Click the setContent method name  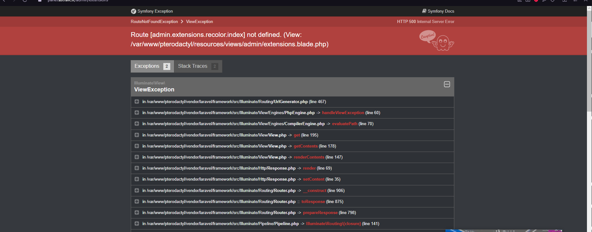(314, 179)
